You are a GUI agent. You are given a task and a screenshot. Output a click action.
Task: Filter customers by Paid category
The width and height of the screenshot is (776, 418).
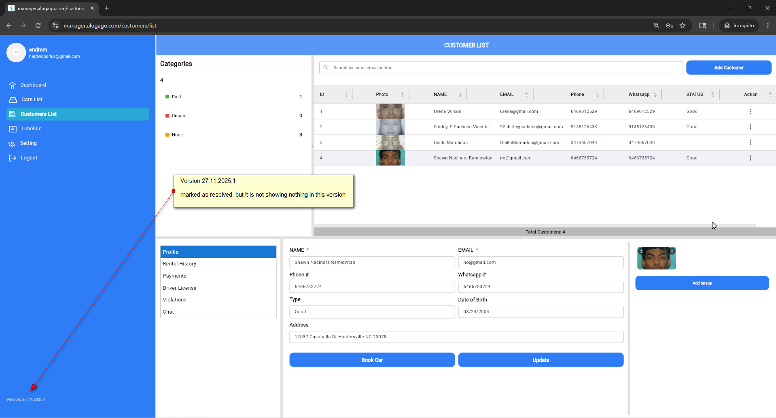pos(176,97)
